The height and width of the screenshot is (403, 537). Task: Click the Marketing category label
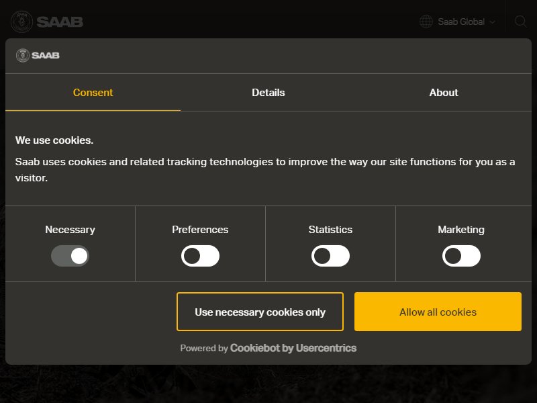461,230
